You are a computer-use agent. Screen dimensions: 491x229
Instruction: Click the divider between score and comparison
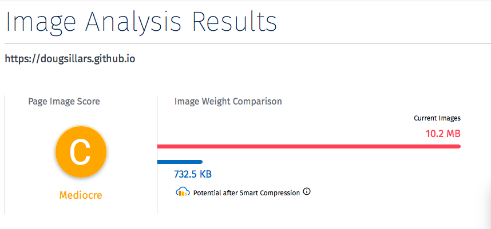(x=157, y=154)
